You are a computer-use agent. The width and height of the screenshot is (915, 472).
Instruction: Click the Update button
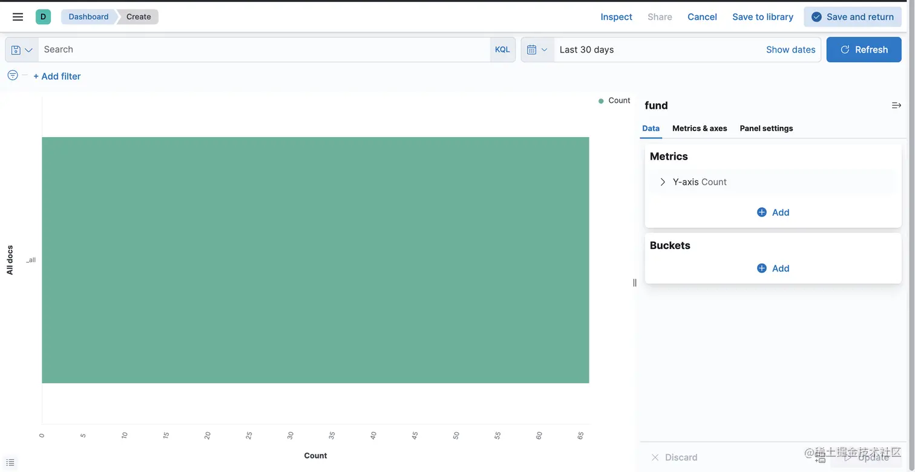pos(866,457)
